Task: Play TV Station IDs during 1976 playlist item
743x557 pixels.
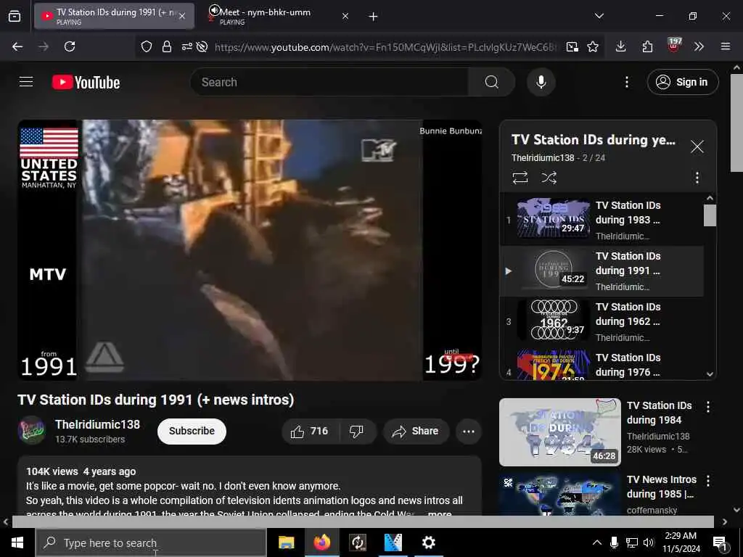Action: [x=602, y=364]
